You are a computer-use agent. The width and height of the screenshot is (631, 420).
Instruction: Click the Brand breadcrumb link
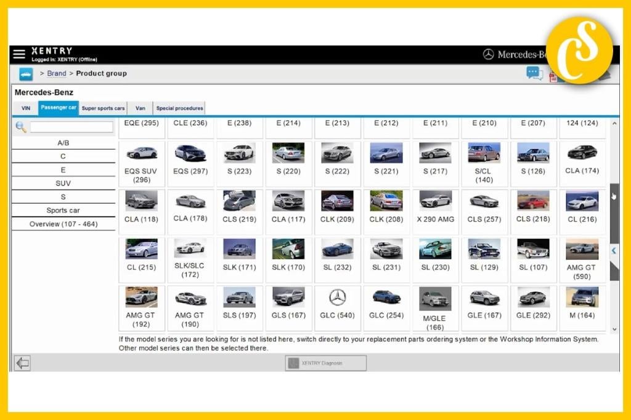[x=57, y=73]
